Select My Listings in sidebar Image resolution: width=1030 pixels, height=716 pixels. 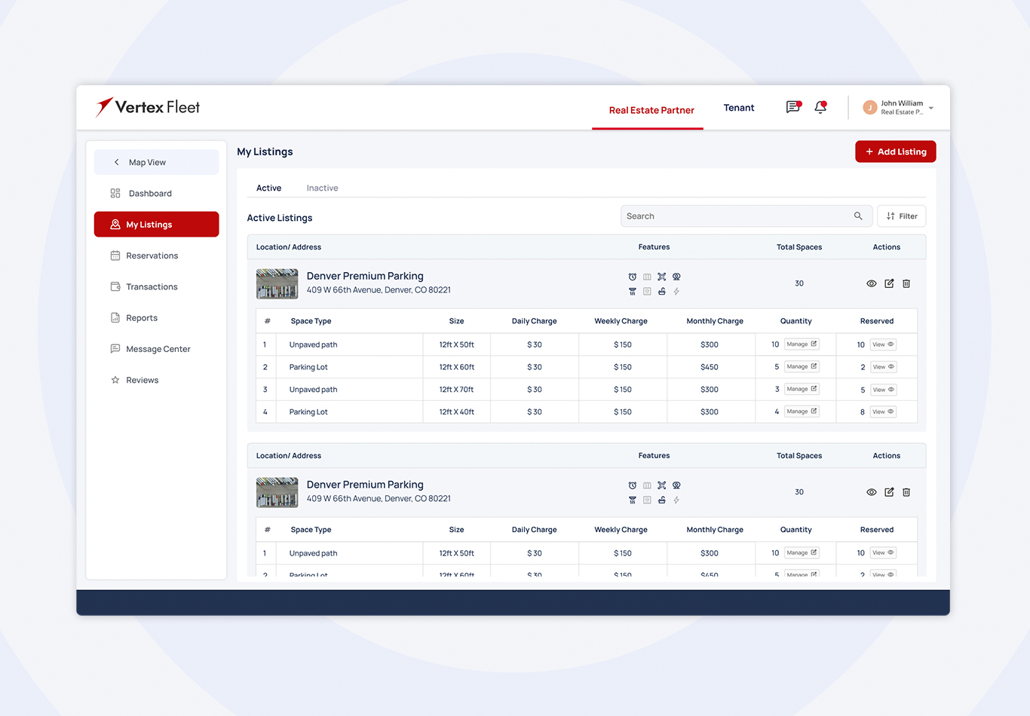pyautogui.click(x=157, y=225)
